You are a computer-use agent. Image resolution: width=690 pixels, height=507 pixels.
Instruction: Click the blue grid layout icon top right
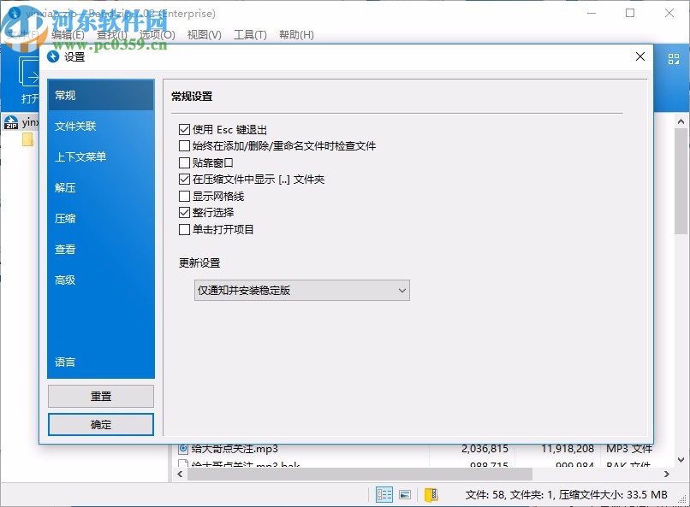(x=673, y=57)
